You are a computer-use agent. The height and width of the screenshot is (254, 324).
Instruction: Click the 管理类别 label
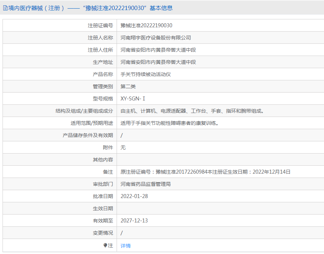pyautogui.click(x=103, y=86)
